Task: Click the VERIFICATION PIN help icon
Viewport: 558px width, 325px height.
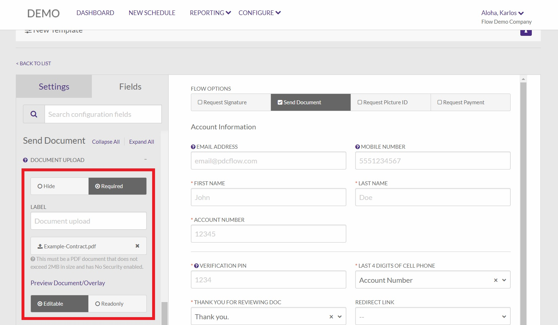Action: coord(196,266)
